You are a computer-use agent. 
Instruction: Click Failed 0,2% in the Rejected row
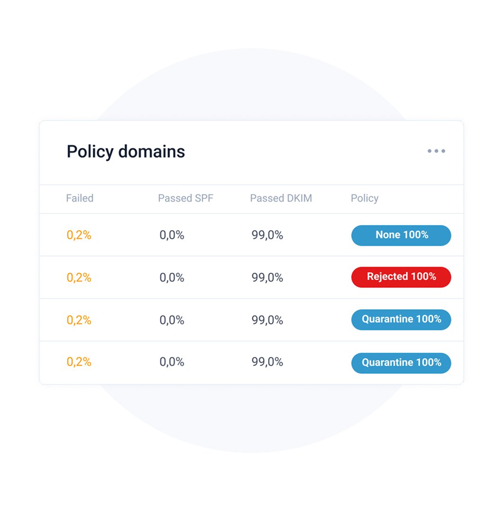tap(79, 278)
